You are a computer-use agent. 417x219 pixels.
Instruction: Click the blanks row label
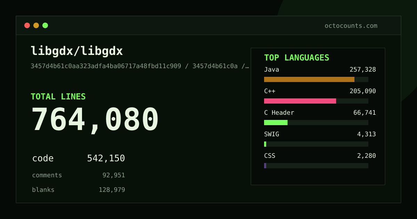click(x=43, y=190)
